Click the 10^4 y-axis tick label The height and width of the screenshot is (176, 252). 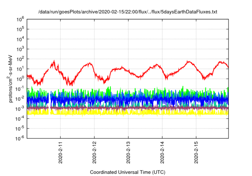click(20, 39)
